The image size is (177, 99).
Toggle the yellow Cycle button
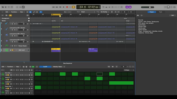(x=74, y=7)
